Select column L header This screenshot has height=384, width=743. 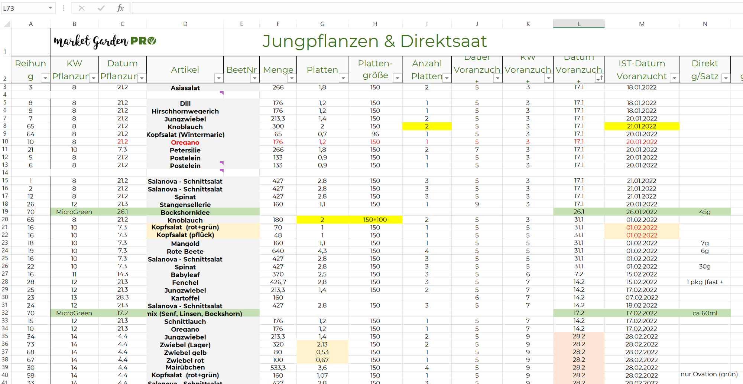[579, 24]
